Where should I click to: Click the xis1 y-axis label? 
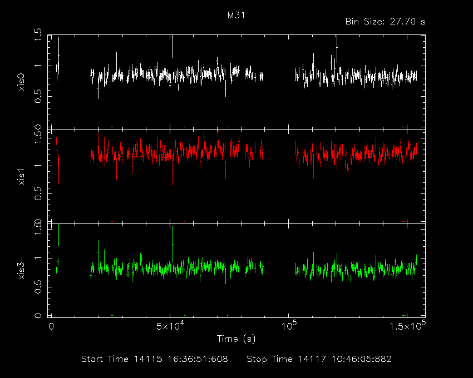click(22, 176)
